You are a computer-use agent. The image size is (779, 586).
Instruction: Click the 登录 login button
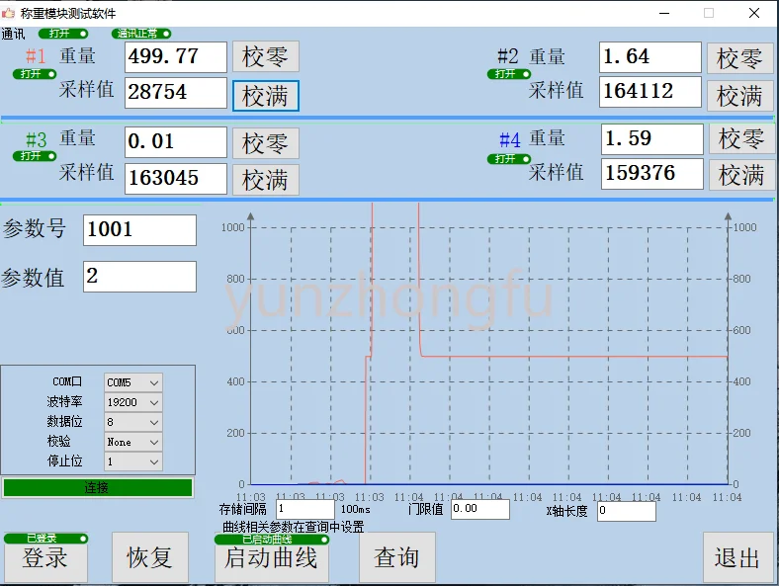click(45, 558)
